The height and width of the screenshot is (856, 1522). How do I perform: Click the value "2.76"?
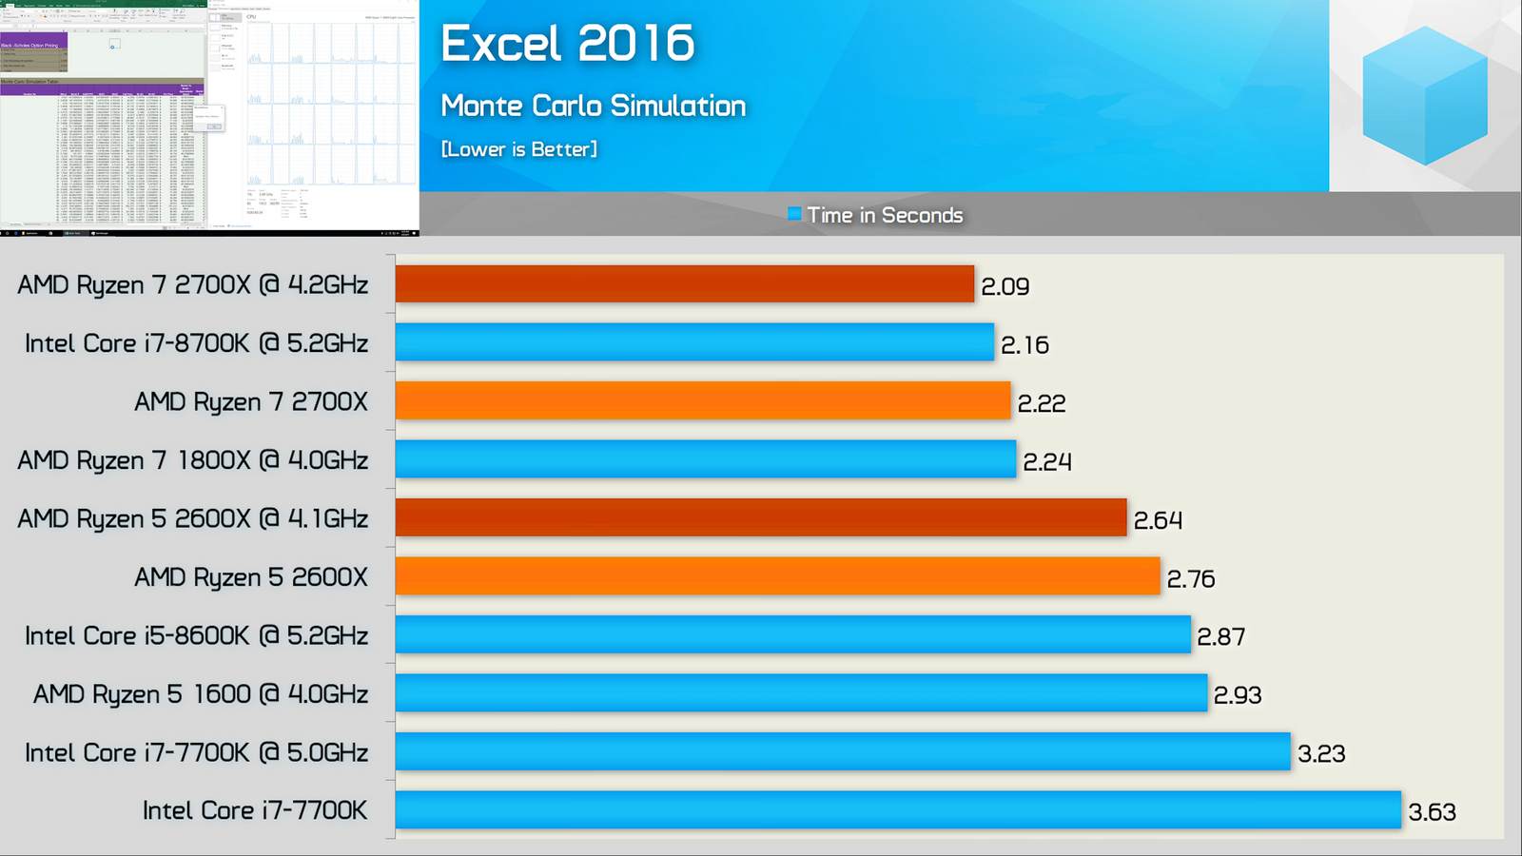coord(1191,579)
